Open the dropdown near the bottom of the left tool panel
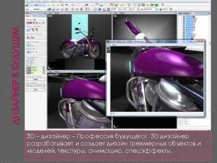This screenshot has width=217, height=163. (x=36, y=86)
